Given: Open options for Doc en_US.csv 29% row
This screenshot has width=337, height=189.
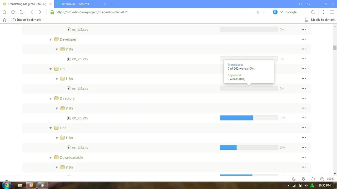Looking at the screenshot, I should [x=304, y=148].
